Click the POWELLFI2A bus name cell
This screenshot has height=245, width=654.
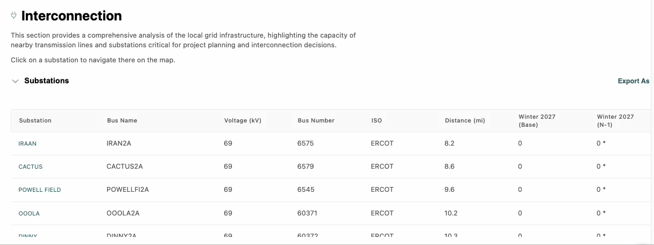click(127, 189)
